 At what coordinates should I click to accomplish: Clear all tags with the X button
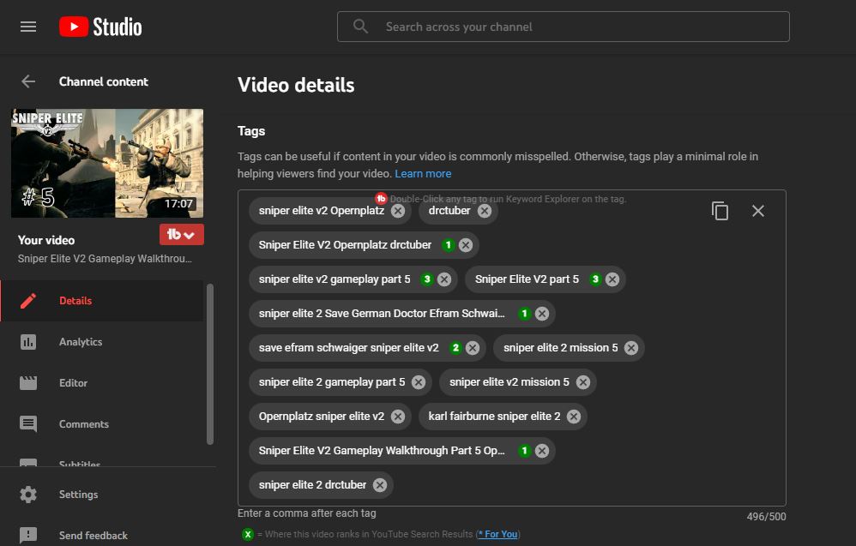coord(757,210)
